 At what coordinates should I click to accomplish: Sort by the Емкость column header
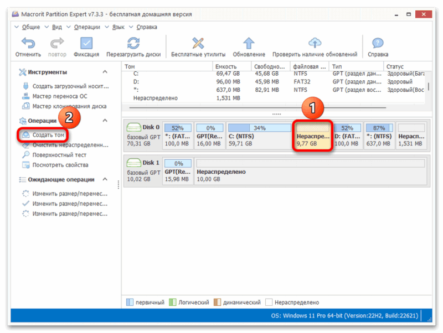coord(231,66)
